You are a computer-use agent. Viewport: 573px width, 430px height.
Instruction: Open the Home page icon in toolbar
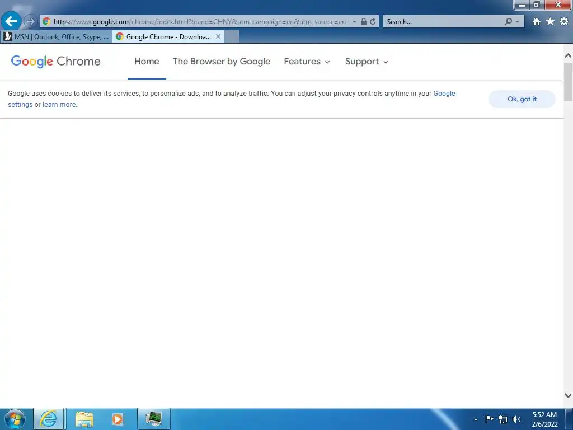click(x=536, y=22)
